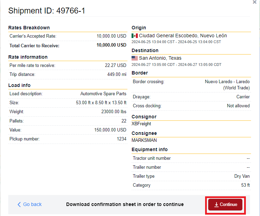Click the destination date range 2024-06-27

click(x=176, y=65)
